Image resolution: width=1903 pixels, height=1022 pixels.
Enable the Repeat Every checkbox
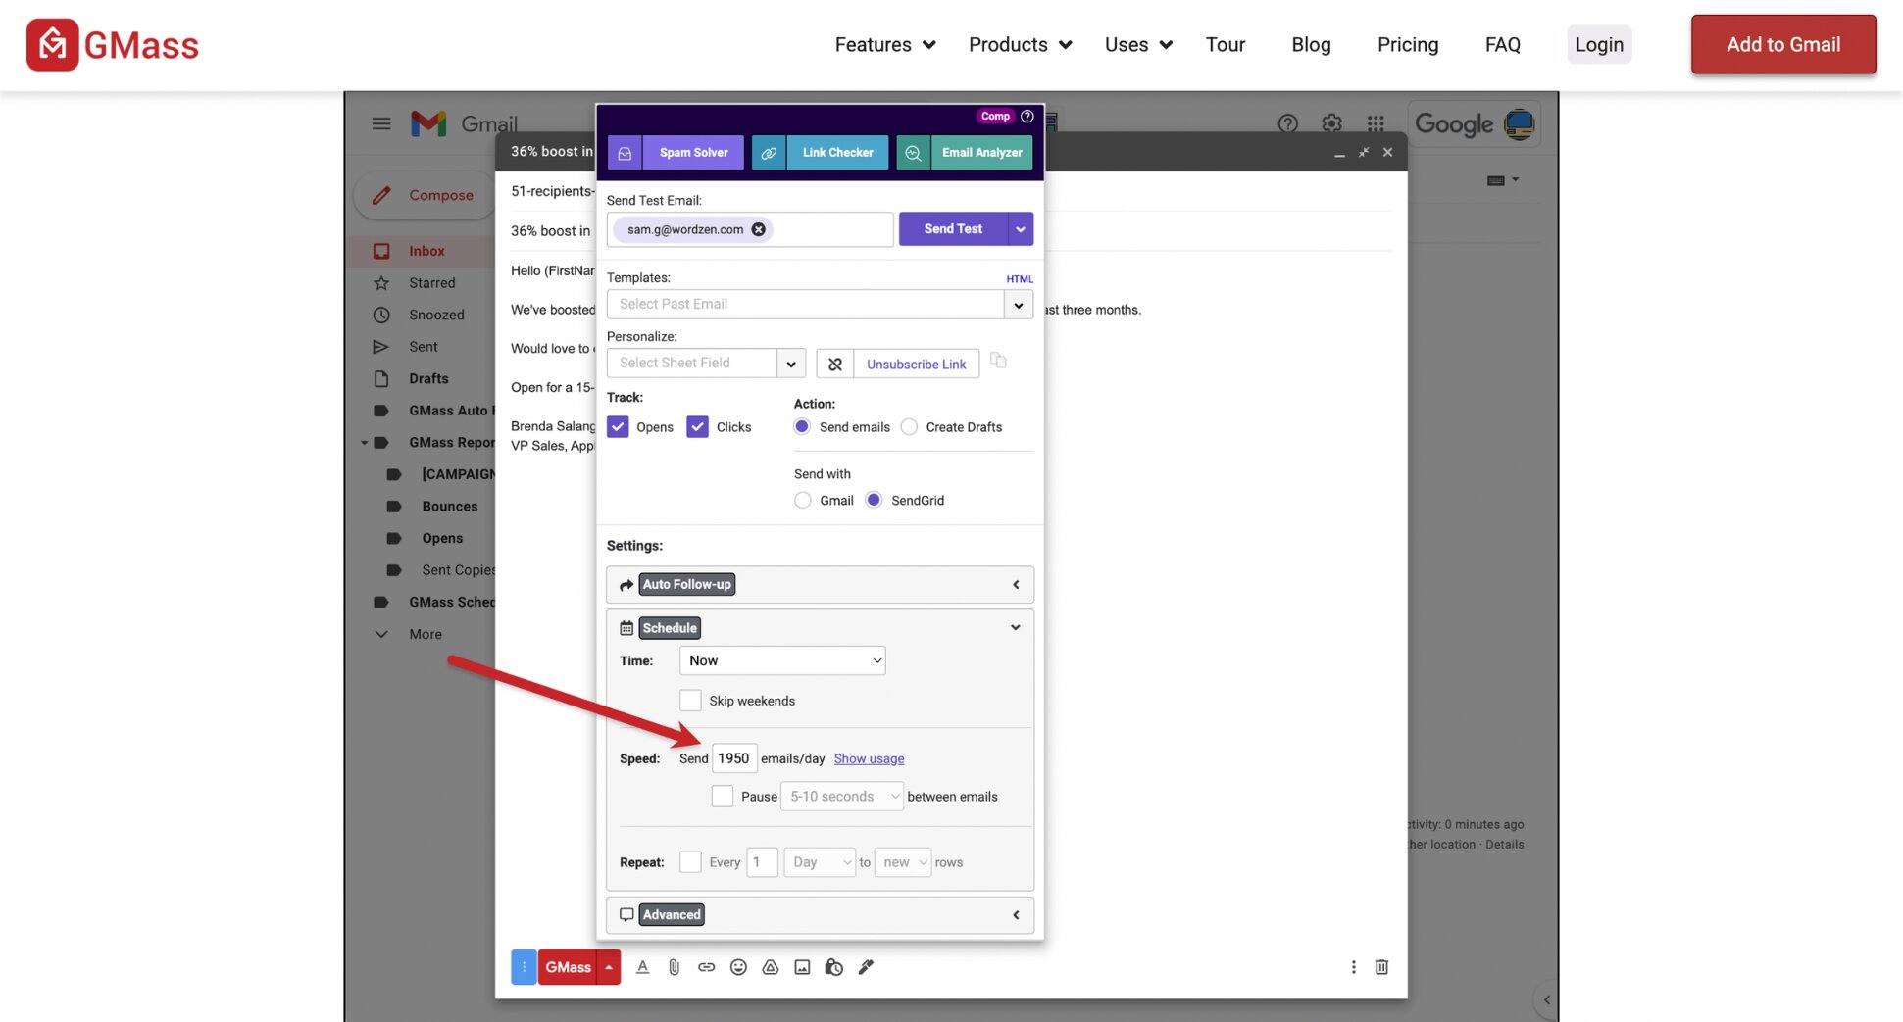click(690, 862)
